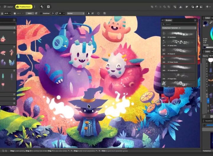
Task: Select the size 290 FT brush
Action: 178,51
